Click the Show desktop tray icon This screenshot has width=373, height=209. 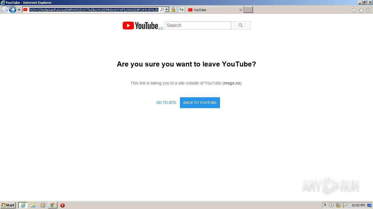click(370, 205)
